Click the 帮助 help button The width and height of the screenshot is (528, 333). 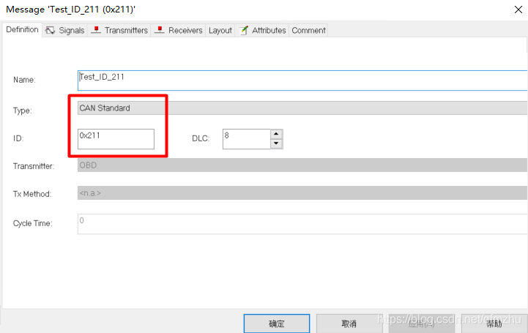(x=494, y=323)
